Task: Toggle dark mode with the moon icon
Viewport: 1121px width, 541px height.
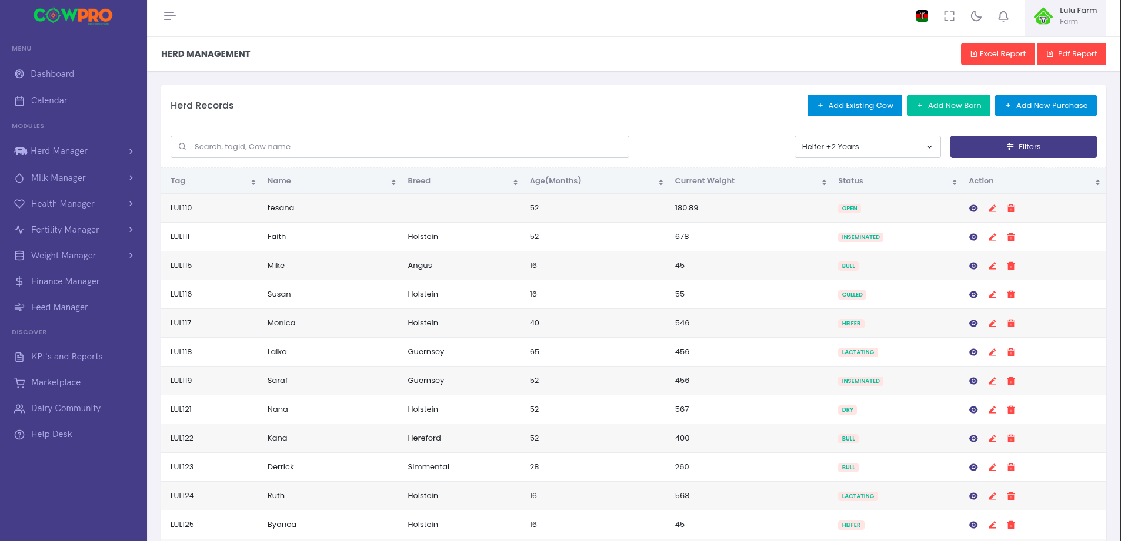Action: pos(976,16)
